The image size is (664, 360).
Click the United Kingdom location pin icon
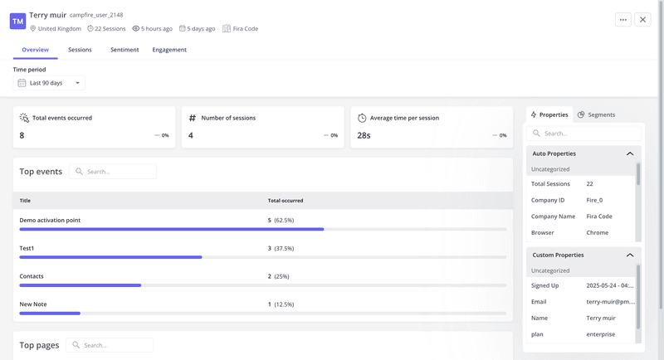33,29
